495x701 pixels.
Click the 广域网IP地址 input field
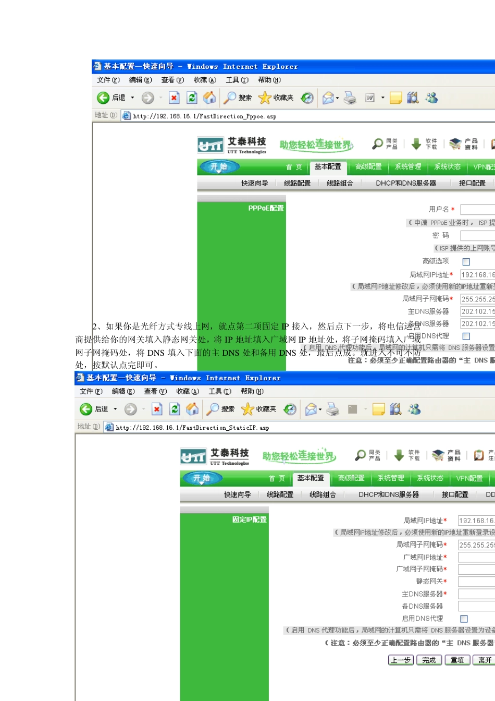click(477, 558)
